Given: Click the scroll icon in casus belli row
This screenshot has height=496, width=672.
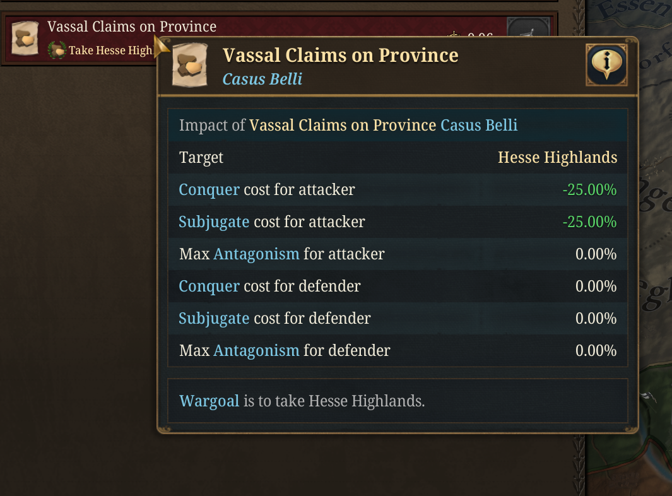Looking at the screenshot, I should [x=25, y=38].
